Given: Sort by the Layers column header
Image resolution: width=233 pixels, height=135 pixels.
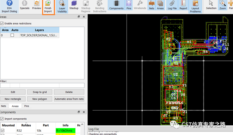Looking at the screenshot, I should coord(39,30).
